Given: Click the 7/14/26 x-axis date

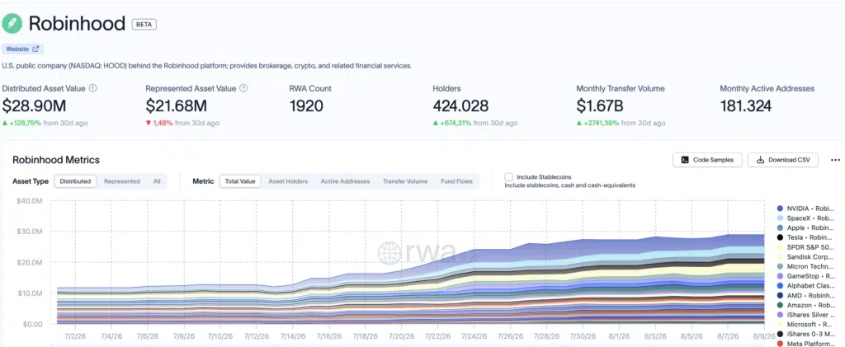Looking at the screenshot, I should 293,336.
